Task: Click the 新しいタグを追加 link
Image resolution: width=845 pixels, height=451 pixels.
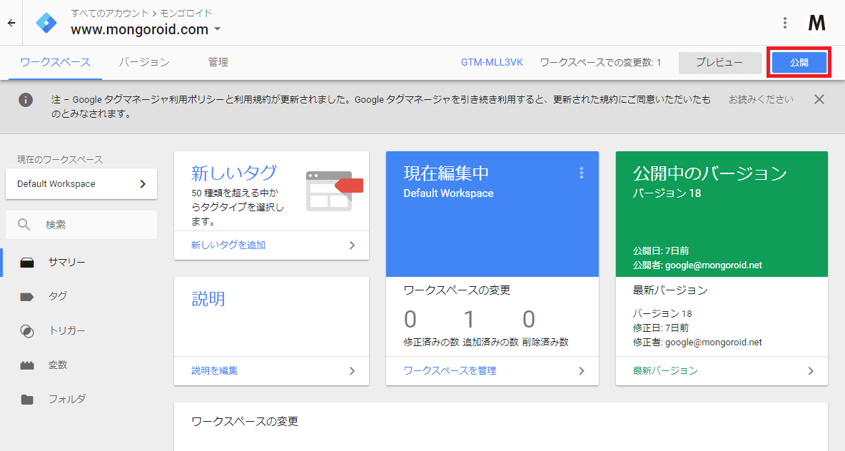Action: 228,245
